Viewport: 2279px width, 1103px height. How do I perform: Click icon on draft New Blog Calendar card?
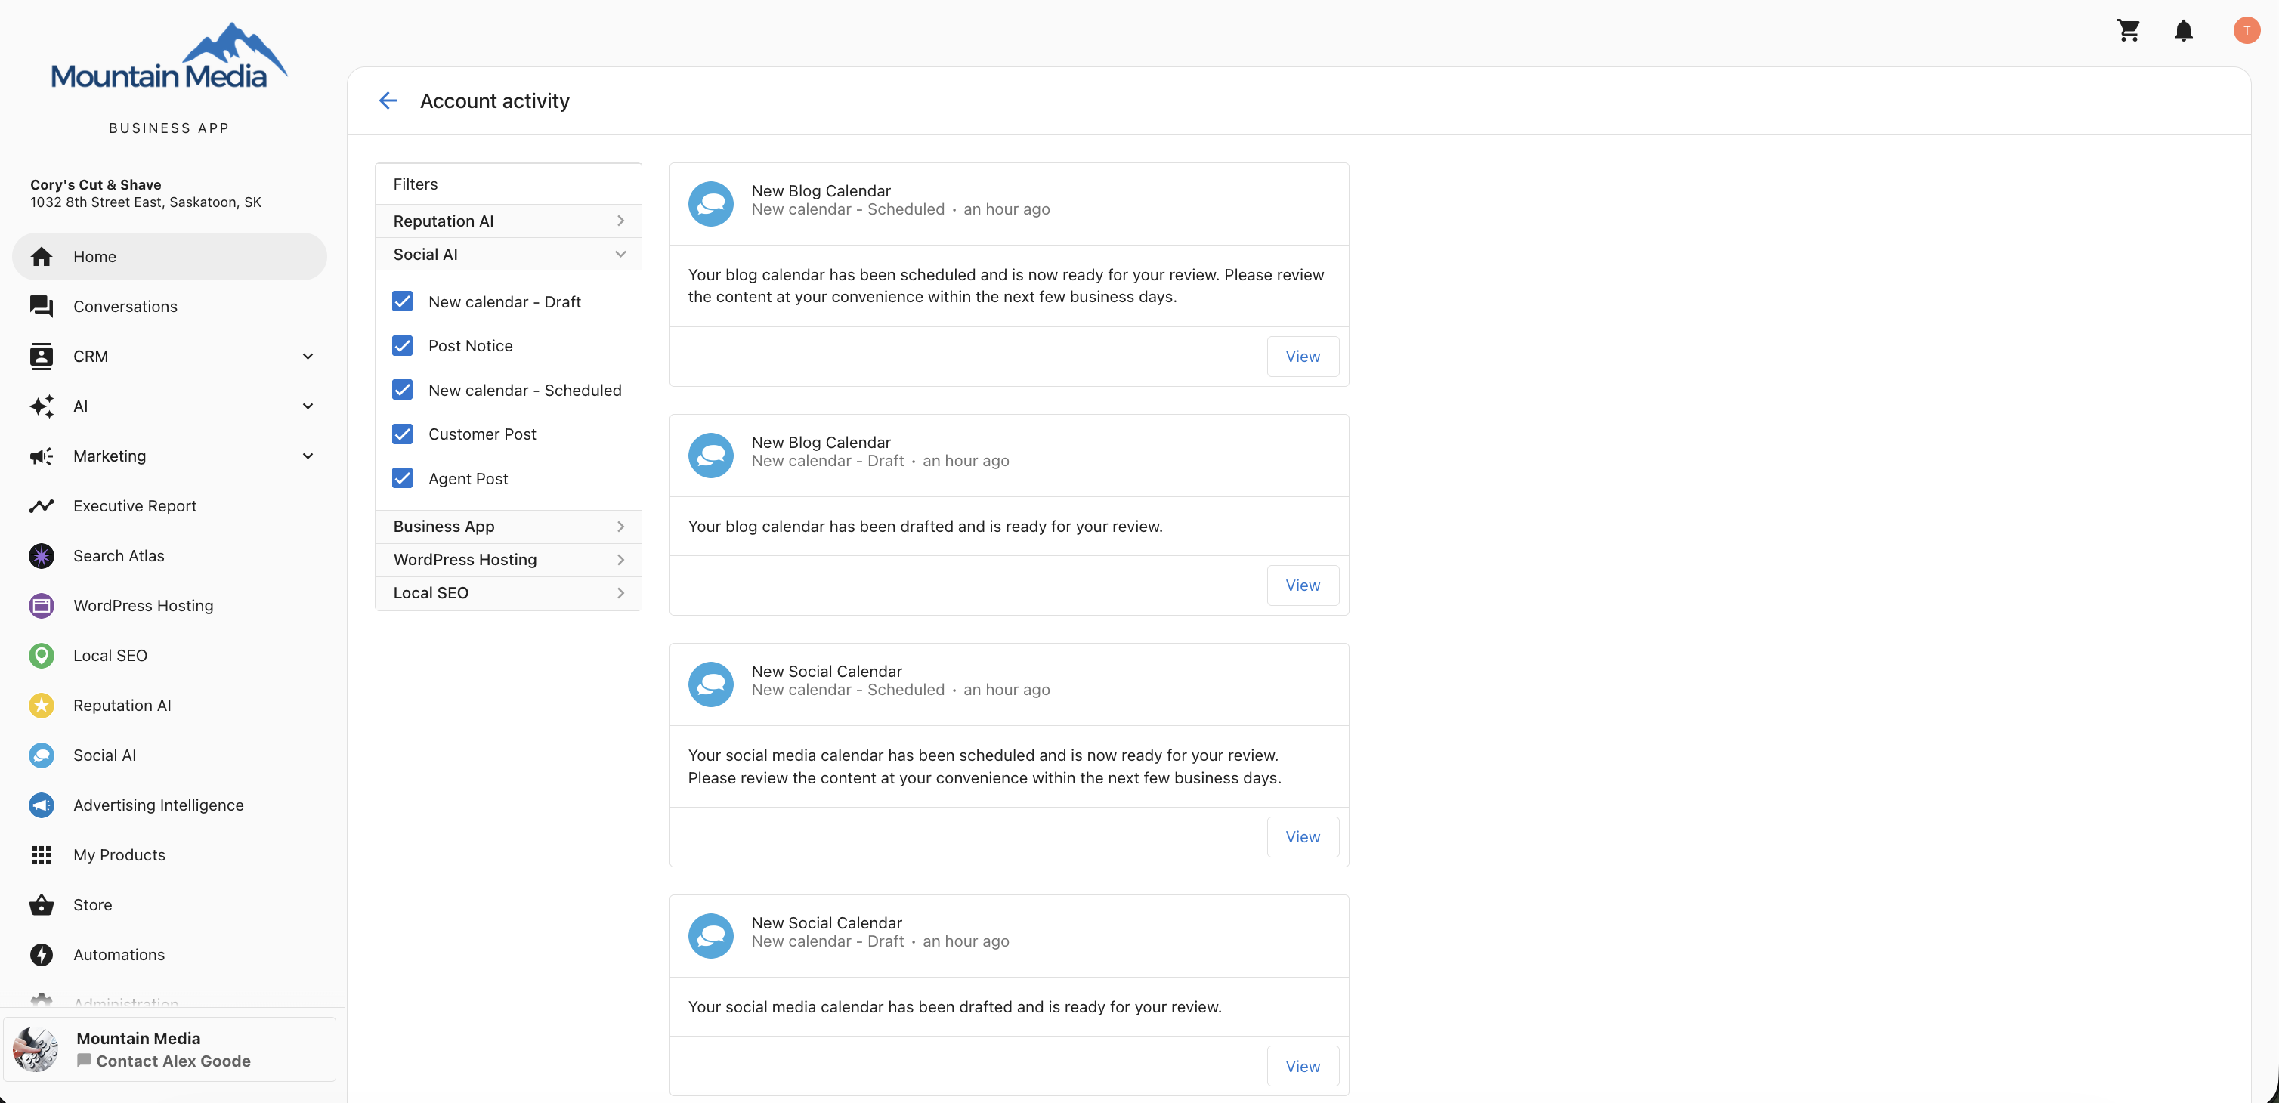711,456
